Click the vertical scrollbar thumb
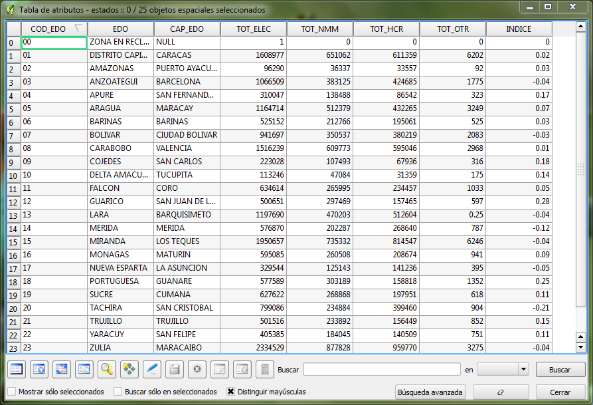 (581, 170)
